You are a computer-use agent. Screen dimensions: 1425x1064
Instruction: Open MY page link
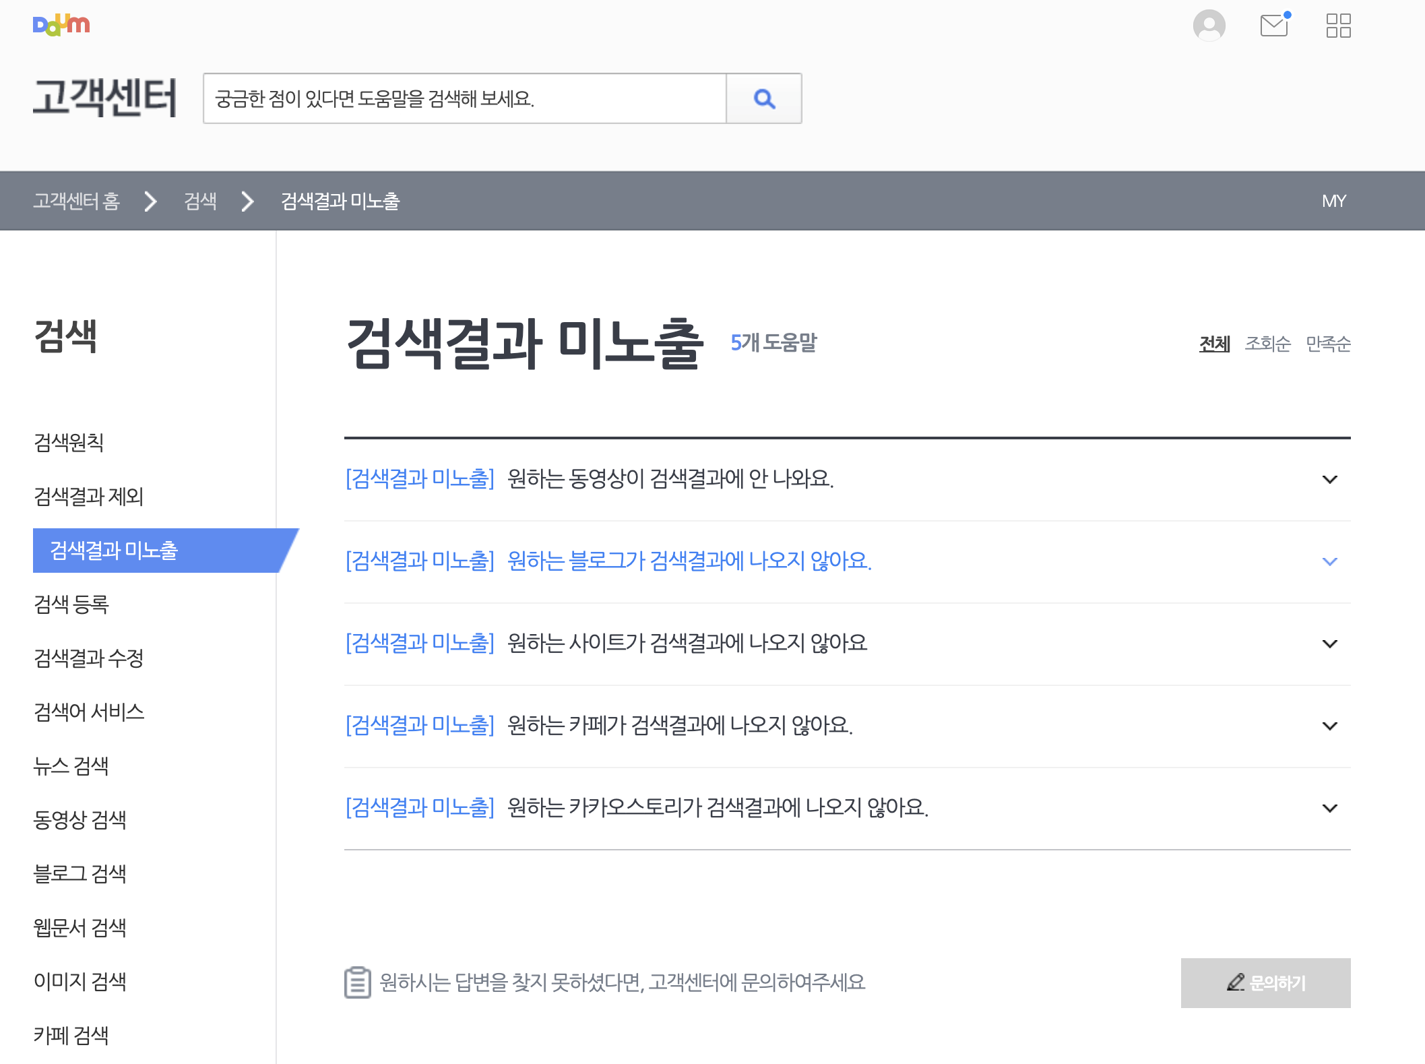1333,201
